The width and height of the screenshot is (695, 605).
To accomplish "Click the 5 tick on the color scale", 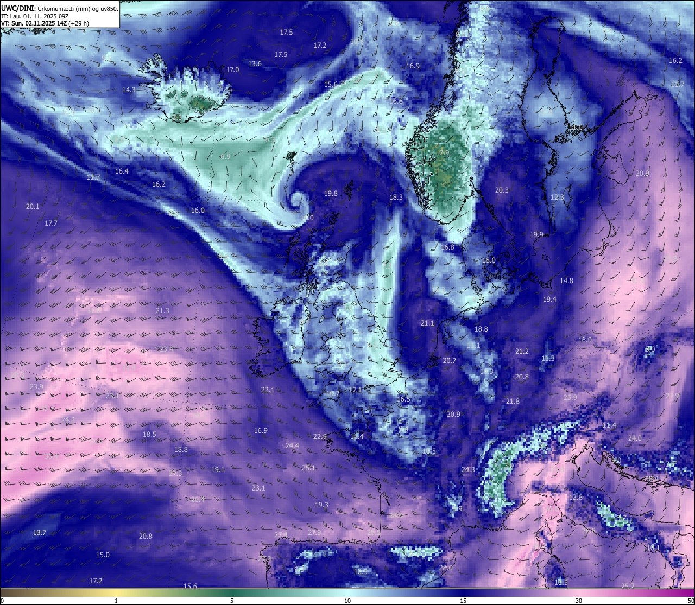I will point(232,600).
